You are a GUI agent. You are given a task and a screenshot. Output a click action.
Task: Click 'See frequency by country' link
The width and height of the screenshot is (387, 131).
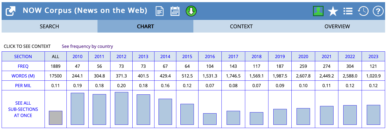pos(87,46)
